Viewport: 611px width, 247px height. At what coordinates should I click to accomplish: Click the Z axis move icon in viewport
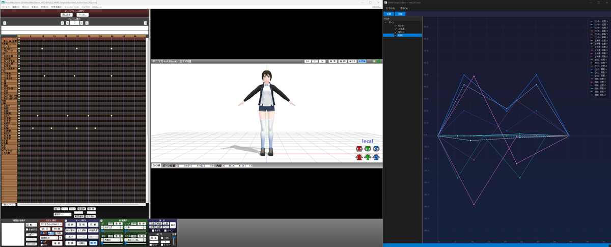376,157
